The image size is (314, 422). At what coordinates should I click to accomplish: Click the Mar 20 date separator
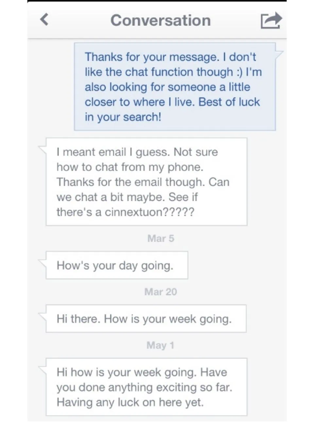pyautogui.click(x=161, y=292)
